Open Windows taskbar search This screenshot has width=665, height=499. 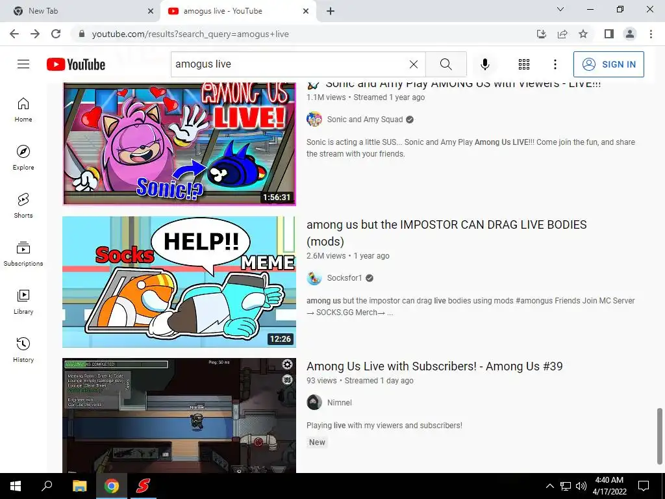point(47,486)
